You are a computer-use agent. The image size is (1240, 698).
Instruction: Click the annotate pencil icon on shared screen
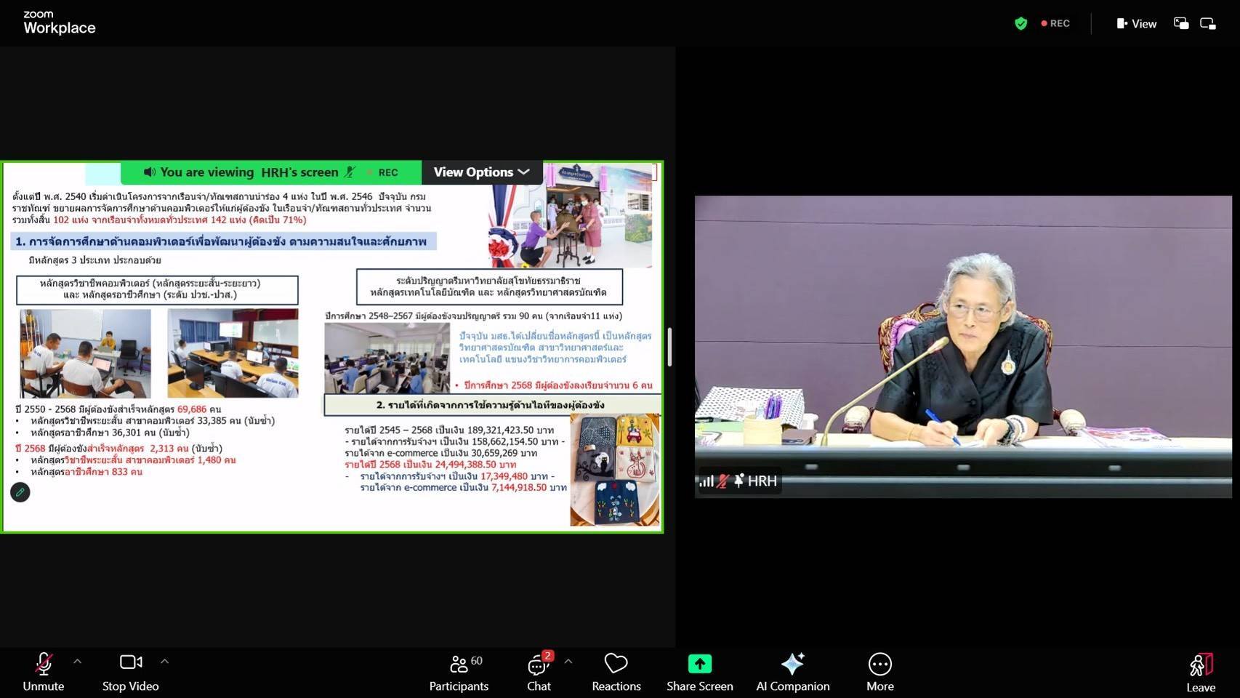[20, 492]
